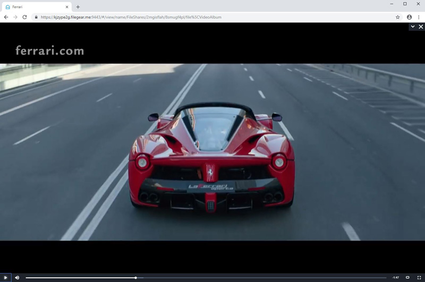Reload the current page
The image size is (425, 282).
point(24,17)
